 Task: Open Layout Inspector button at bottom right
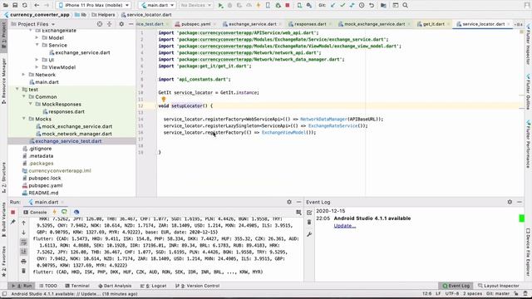499,286
